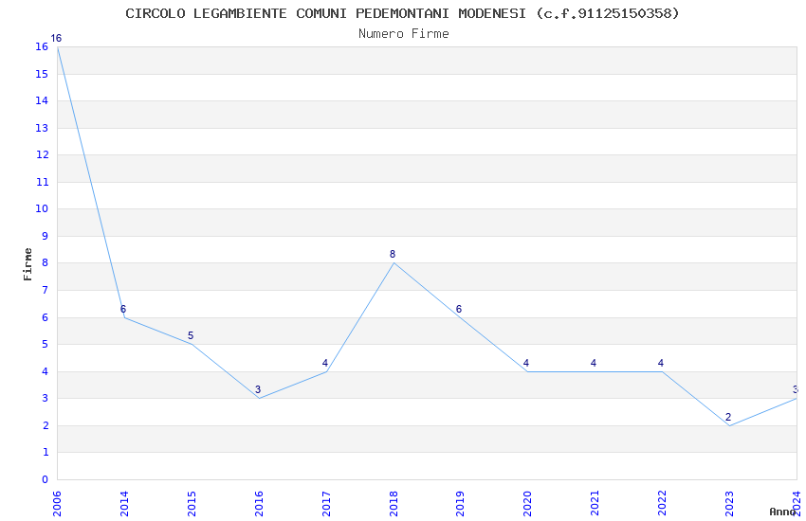This screenshot has height=521, width=806.
Task: Select the 2019 data point labeled 6
Action: click(x=461, y=317)
